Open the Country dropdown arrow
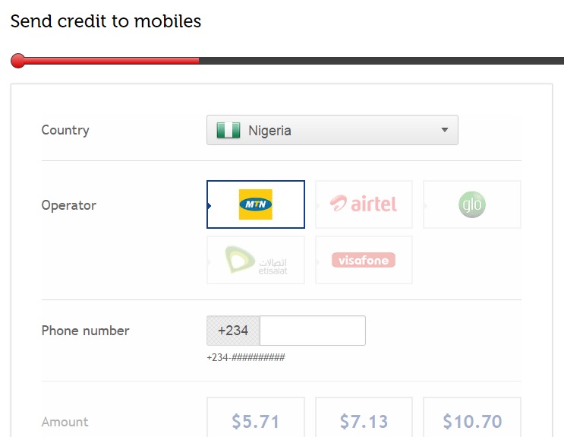Image resolution: width=564 pixels, height=437 pixels. pos(445,130)
